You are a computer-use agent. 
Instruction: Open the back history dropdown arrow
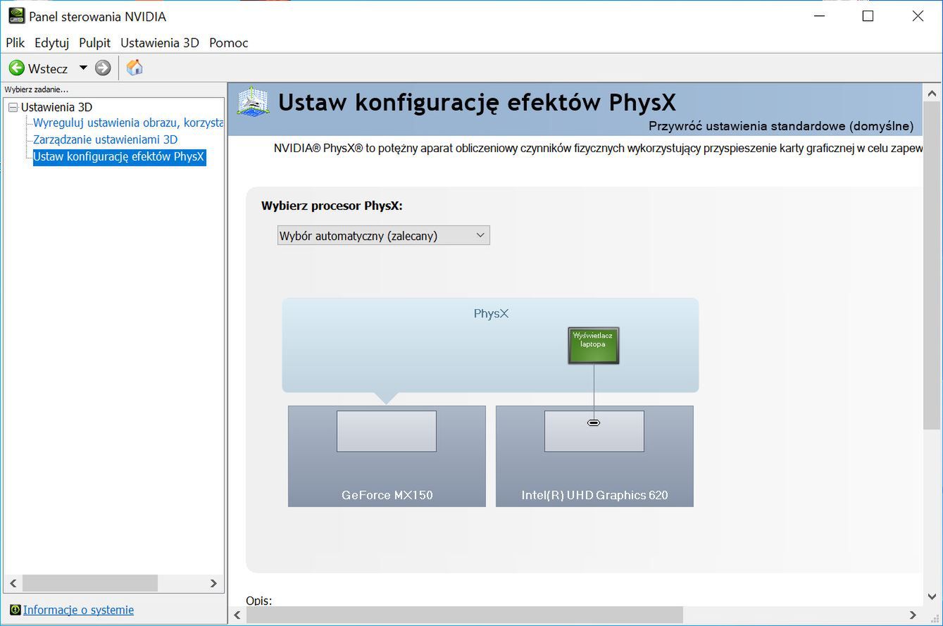coord(83,68)
